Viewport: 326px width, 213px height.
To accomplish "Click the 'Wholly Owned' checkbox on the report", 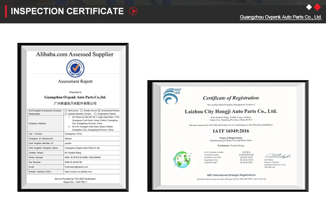I will tap(81, 110).
